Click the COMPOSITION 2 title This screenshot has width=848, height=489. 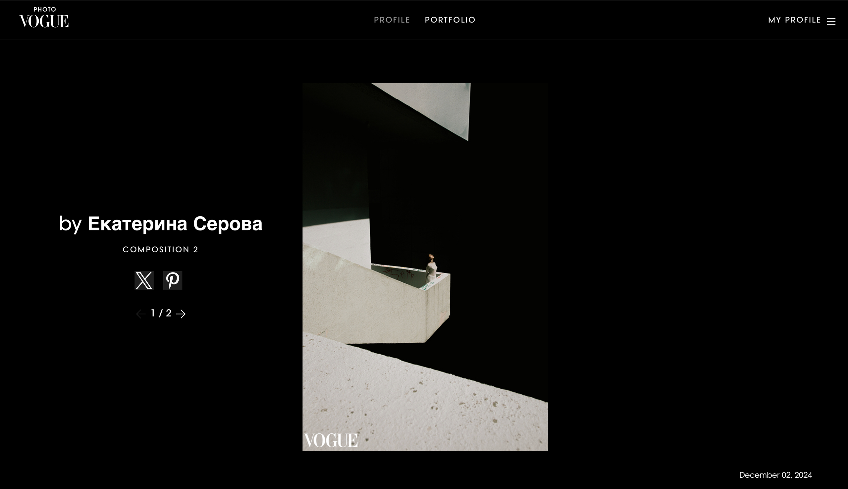click(160, 249)
